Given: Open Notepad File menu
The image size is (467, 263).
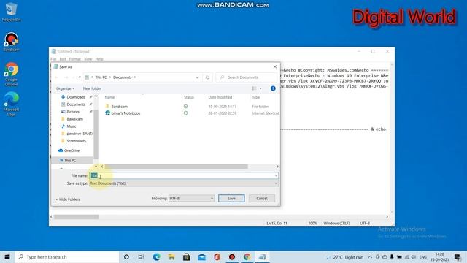Looking at the screenshot, I should [53, 59].
